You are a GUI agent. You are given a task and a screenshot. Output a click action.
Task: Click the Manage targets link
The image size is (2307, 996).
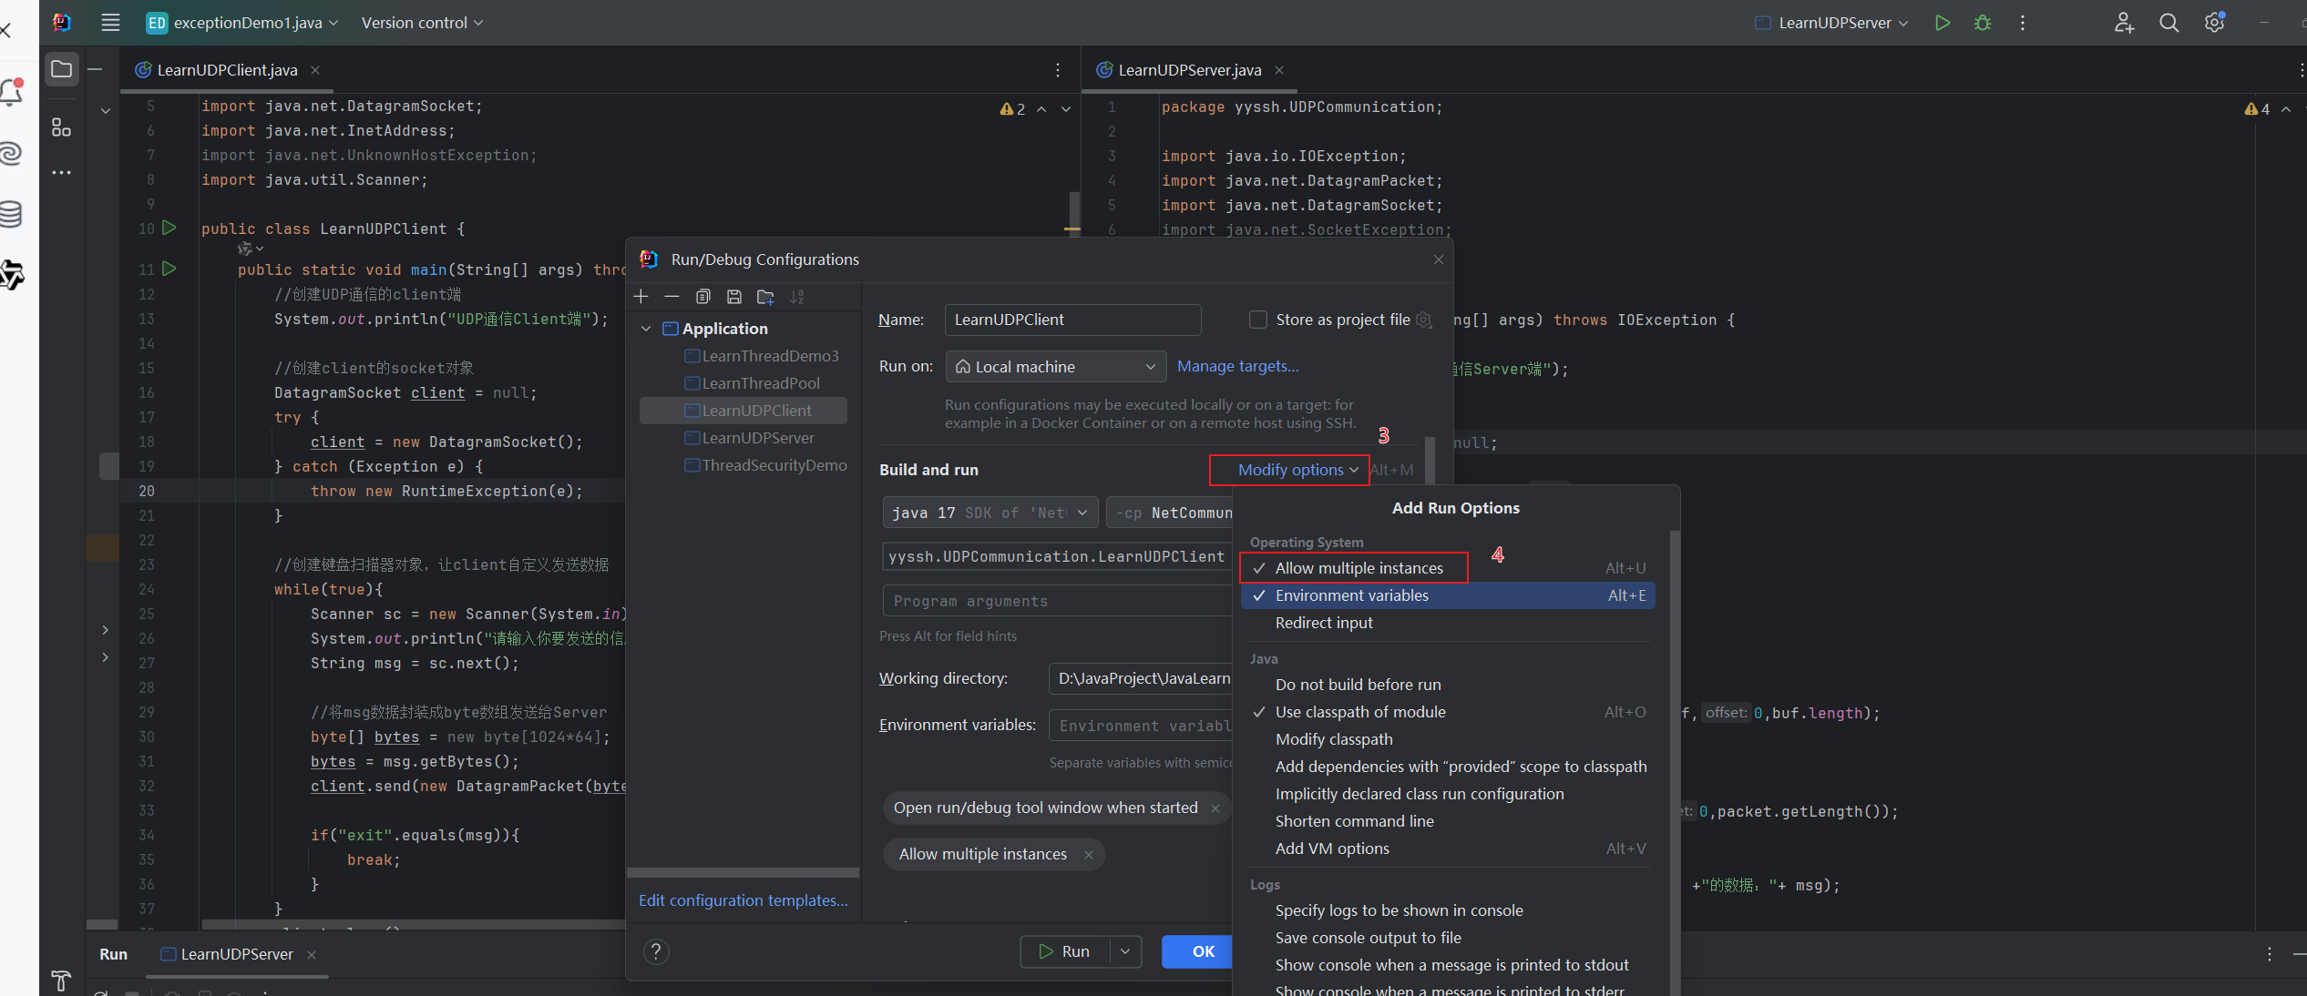[1237, 366]
